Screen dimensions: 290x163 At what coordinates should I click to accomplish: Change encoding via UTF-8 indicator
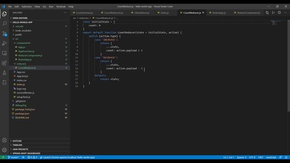coord(252,157)
